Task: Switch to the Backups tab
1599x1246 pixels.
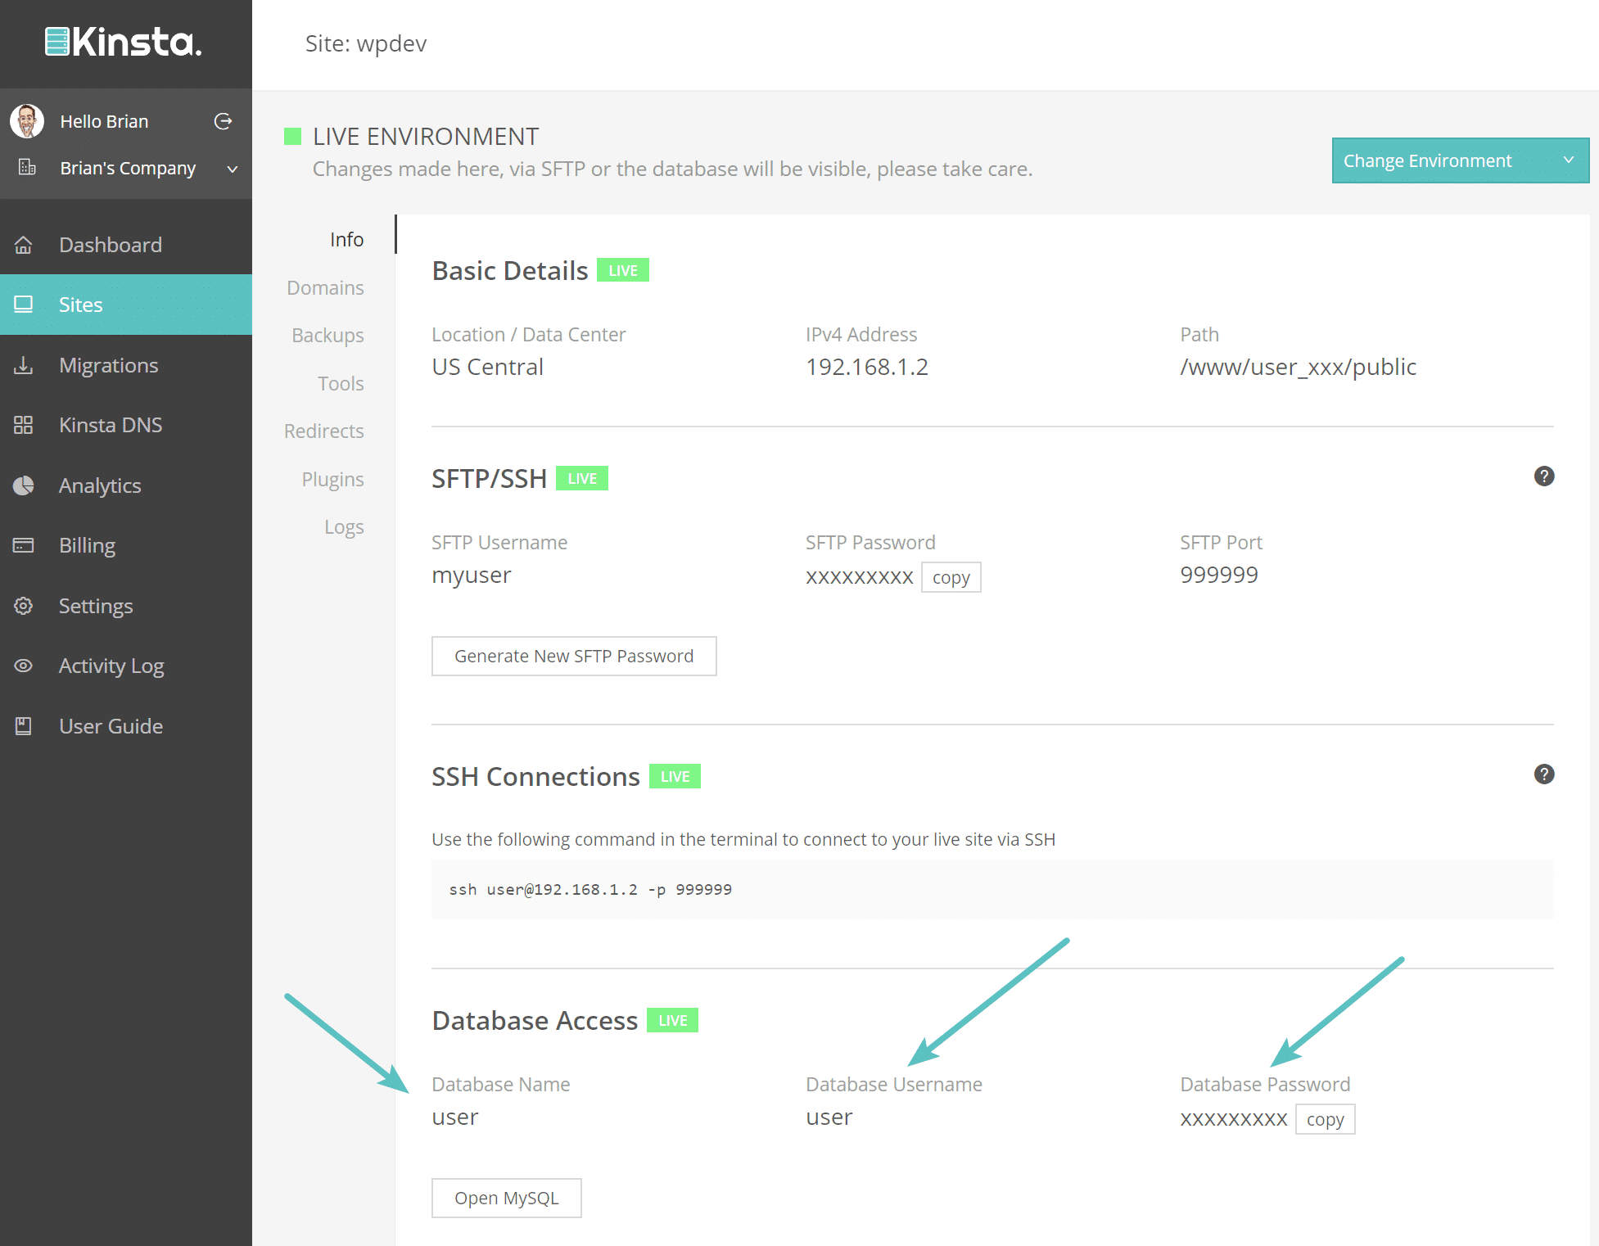Action: tap(327, 336)
